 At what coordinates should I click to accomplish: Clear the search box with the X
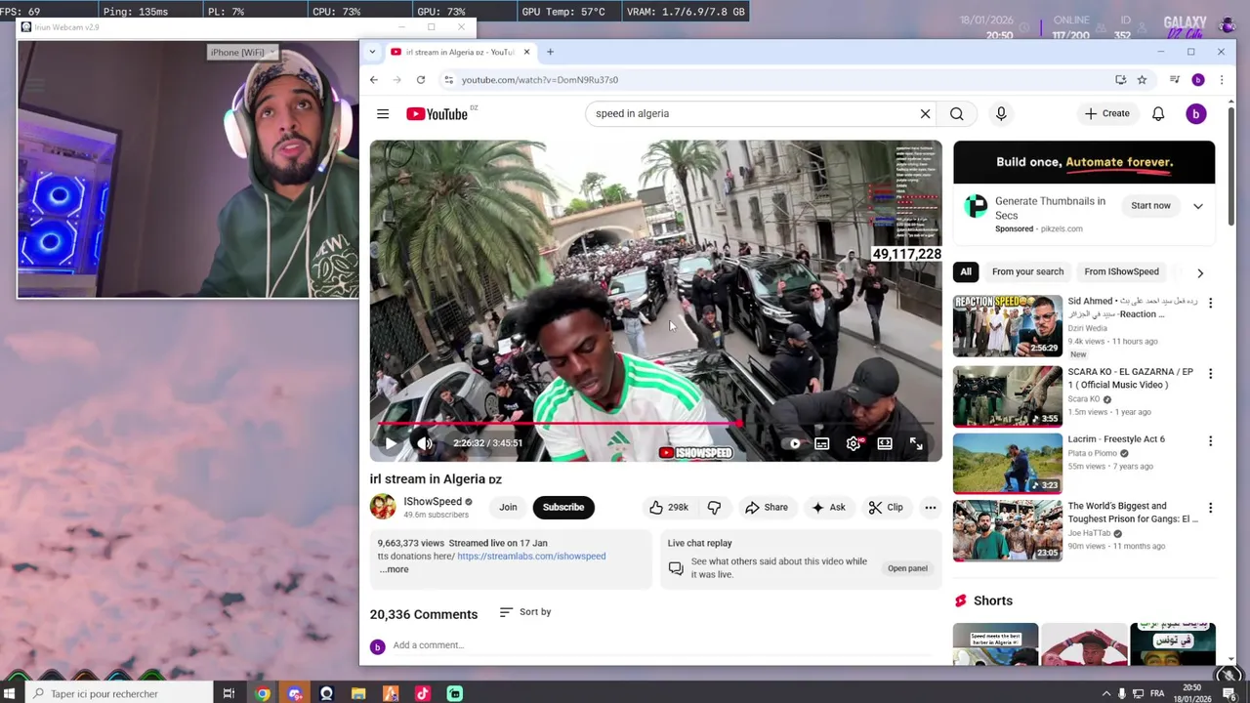(925, 114)
